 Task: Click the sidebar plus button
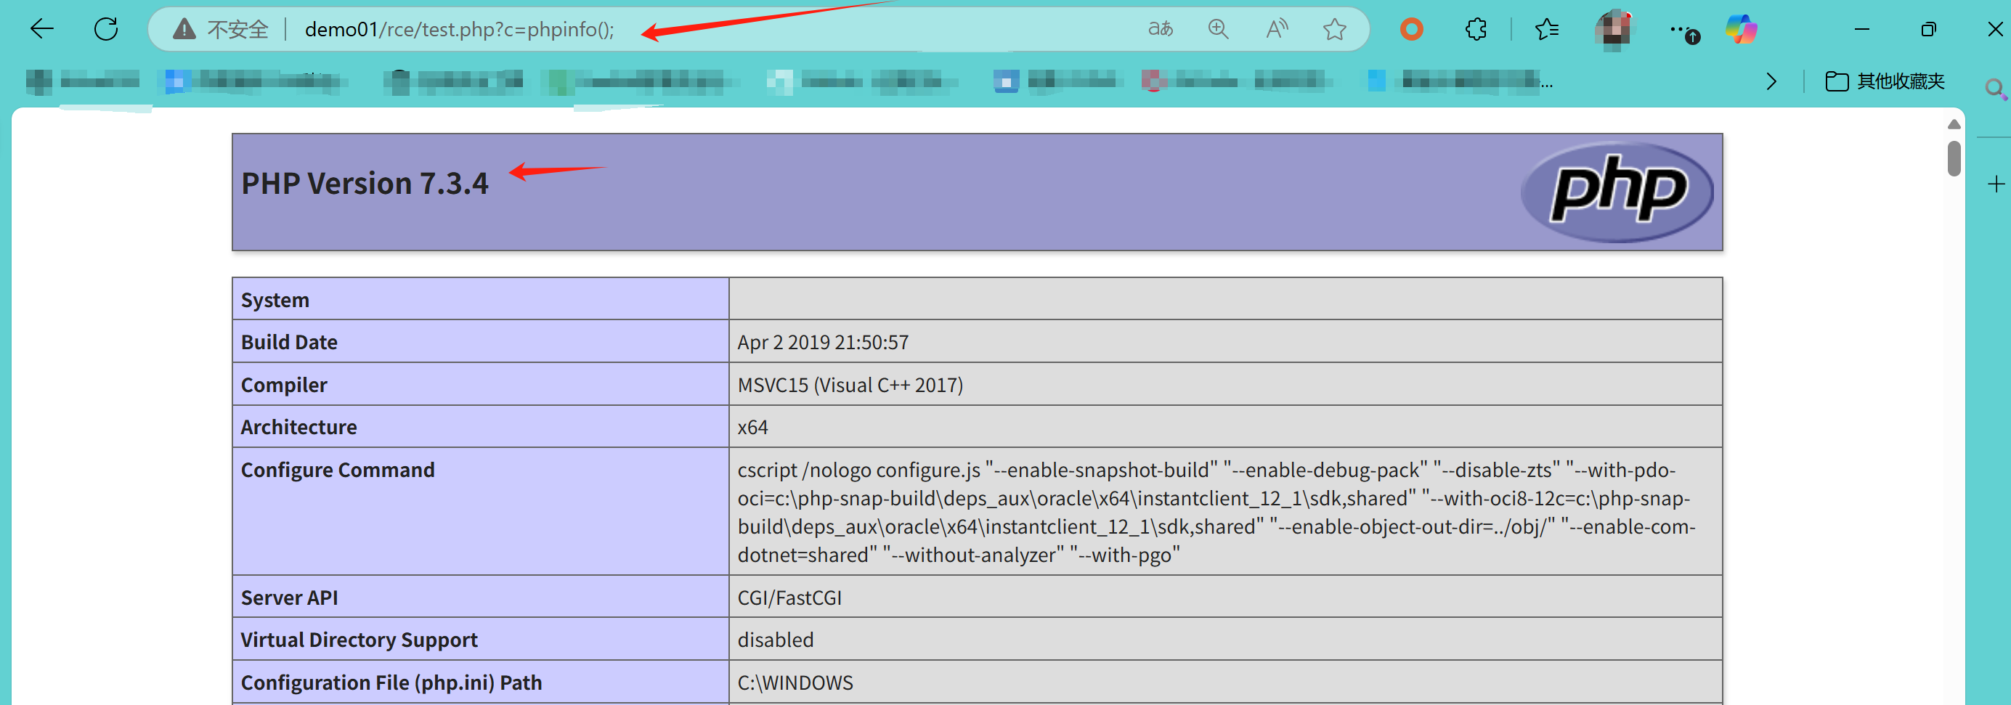[x=1996, y=184]
